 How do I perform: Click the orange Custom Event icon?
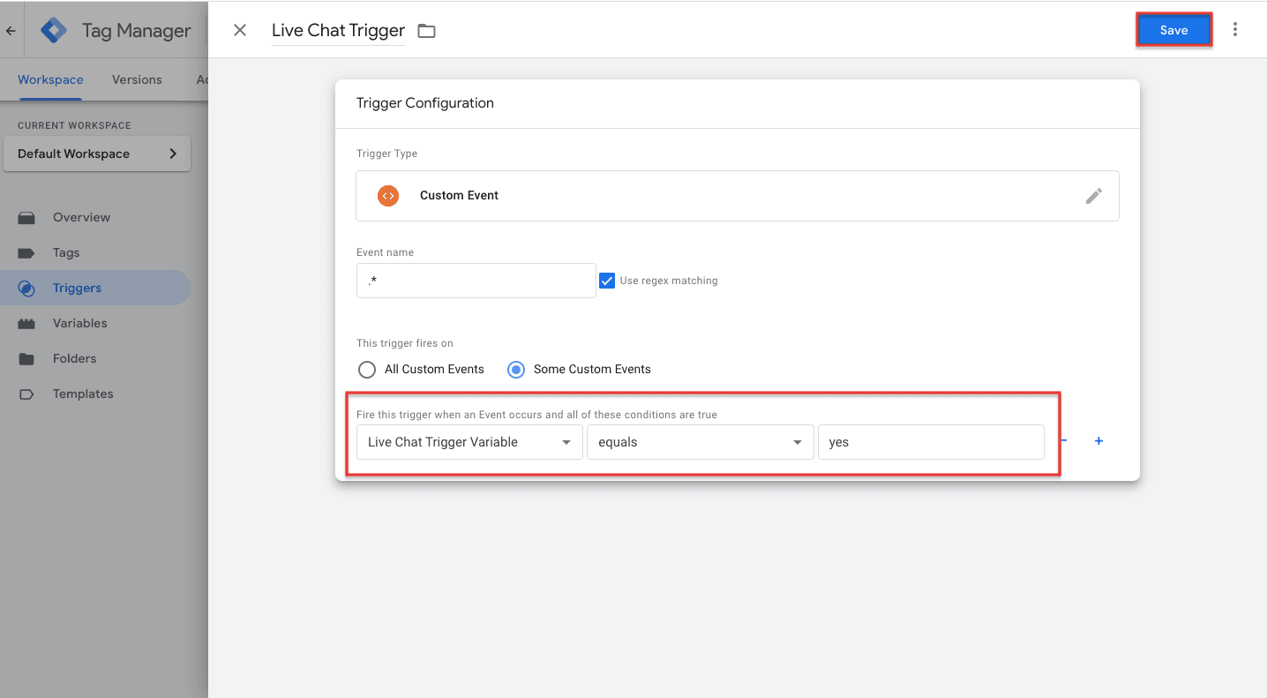[388, 196]
